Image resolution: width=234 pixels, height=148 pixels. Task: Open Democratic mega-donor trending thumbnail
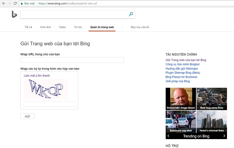pos(181,99)
